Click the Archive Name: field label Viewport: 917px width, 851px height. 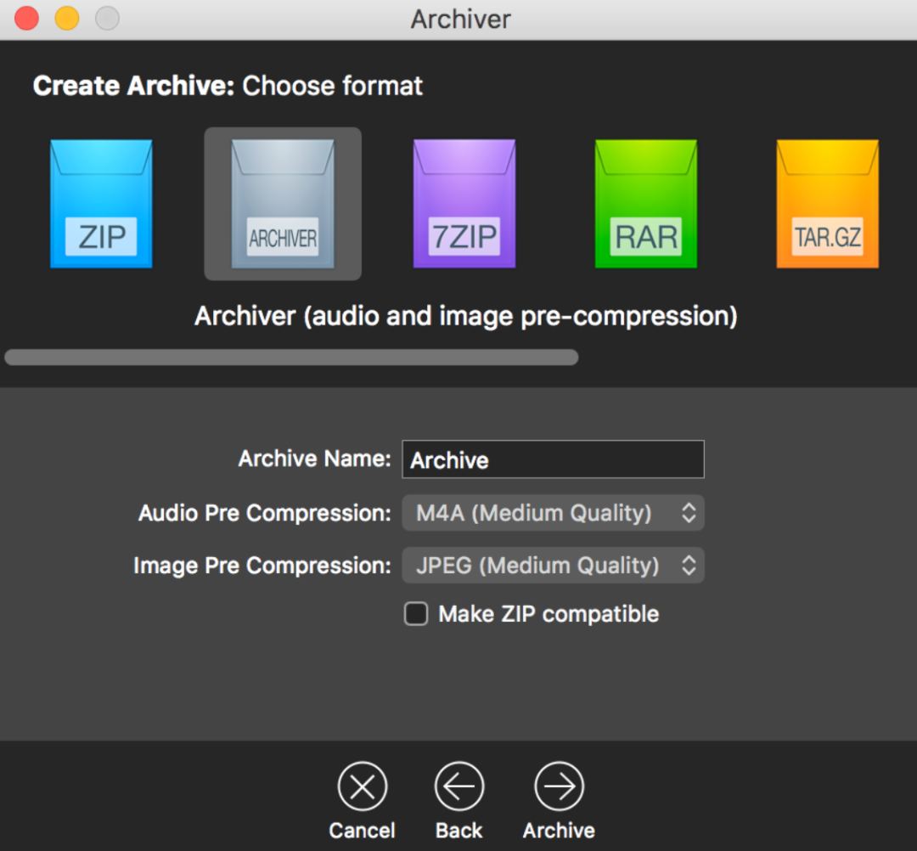point(314,459)
